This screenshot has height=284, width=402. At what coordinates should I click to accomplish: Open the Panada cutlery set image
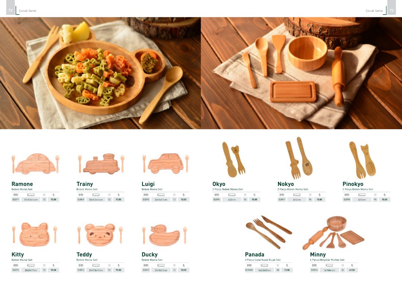(269, 232)
